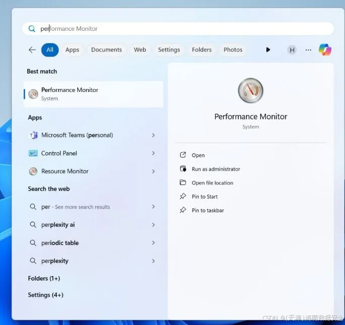Select the All filter tab
The width and height of the screenshot is (345, 325).
click(50, 50)
